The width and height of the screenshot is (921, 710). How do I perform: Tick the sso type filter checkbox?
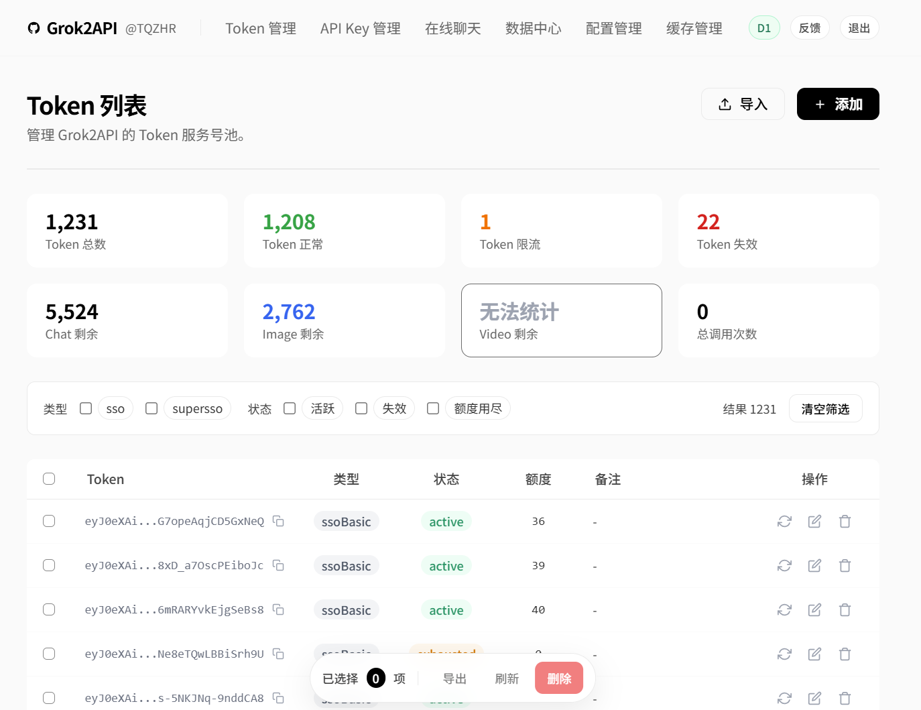point(86,408)
